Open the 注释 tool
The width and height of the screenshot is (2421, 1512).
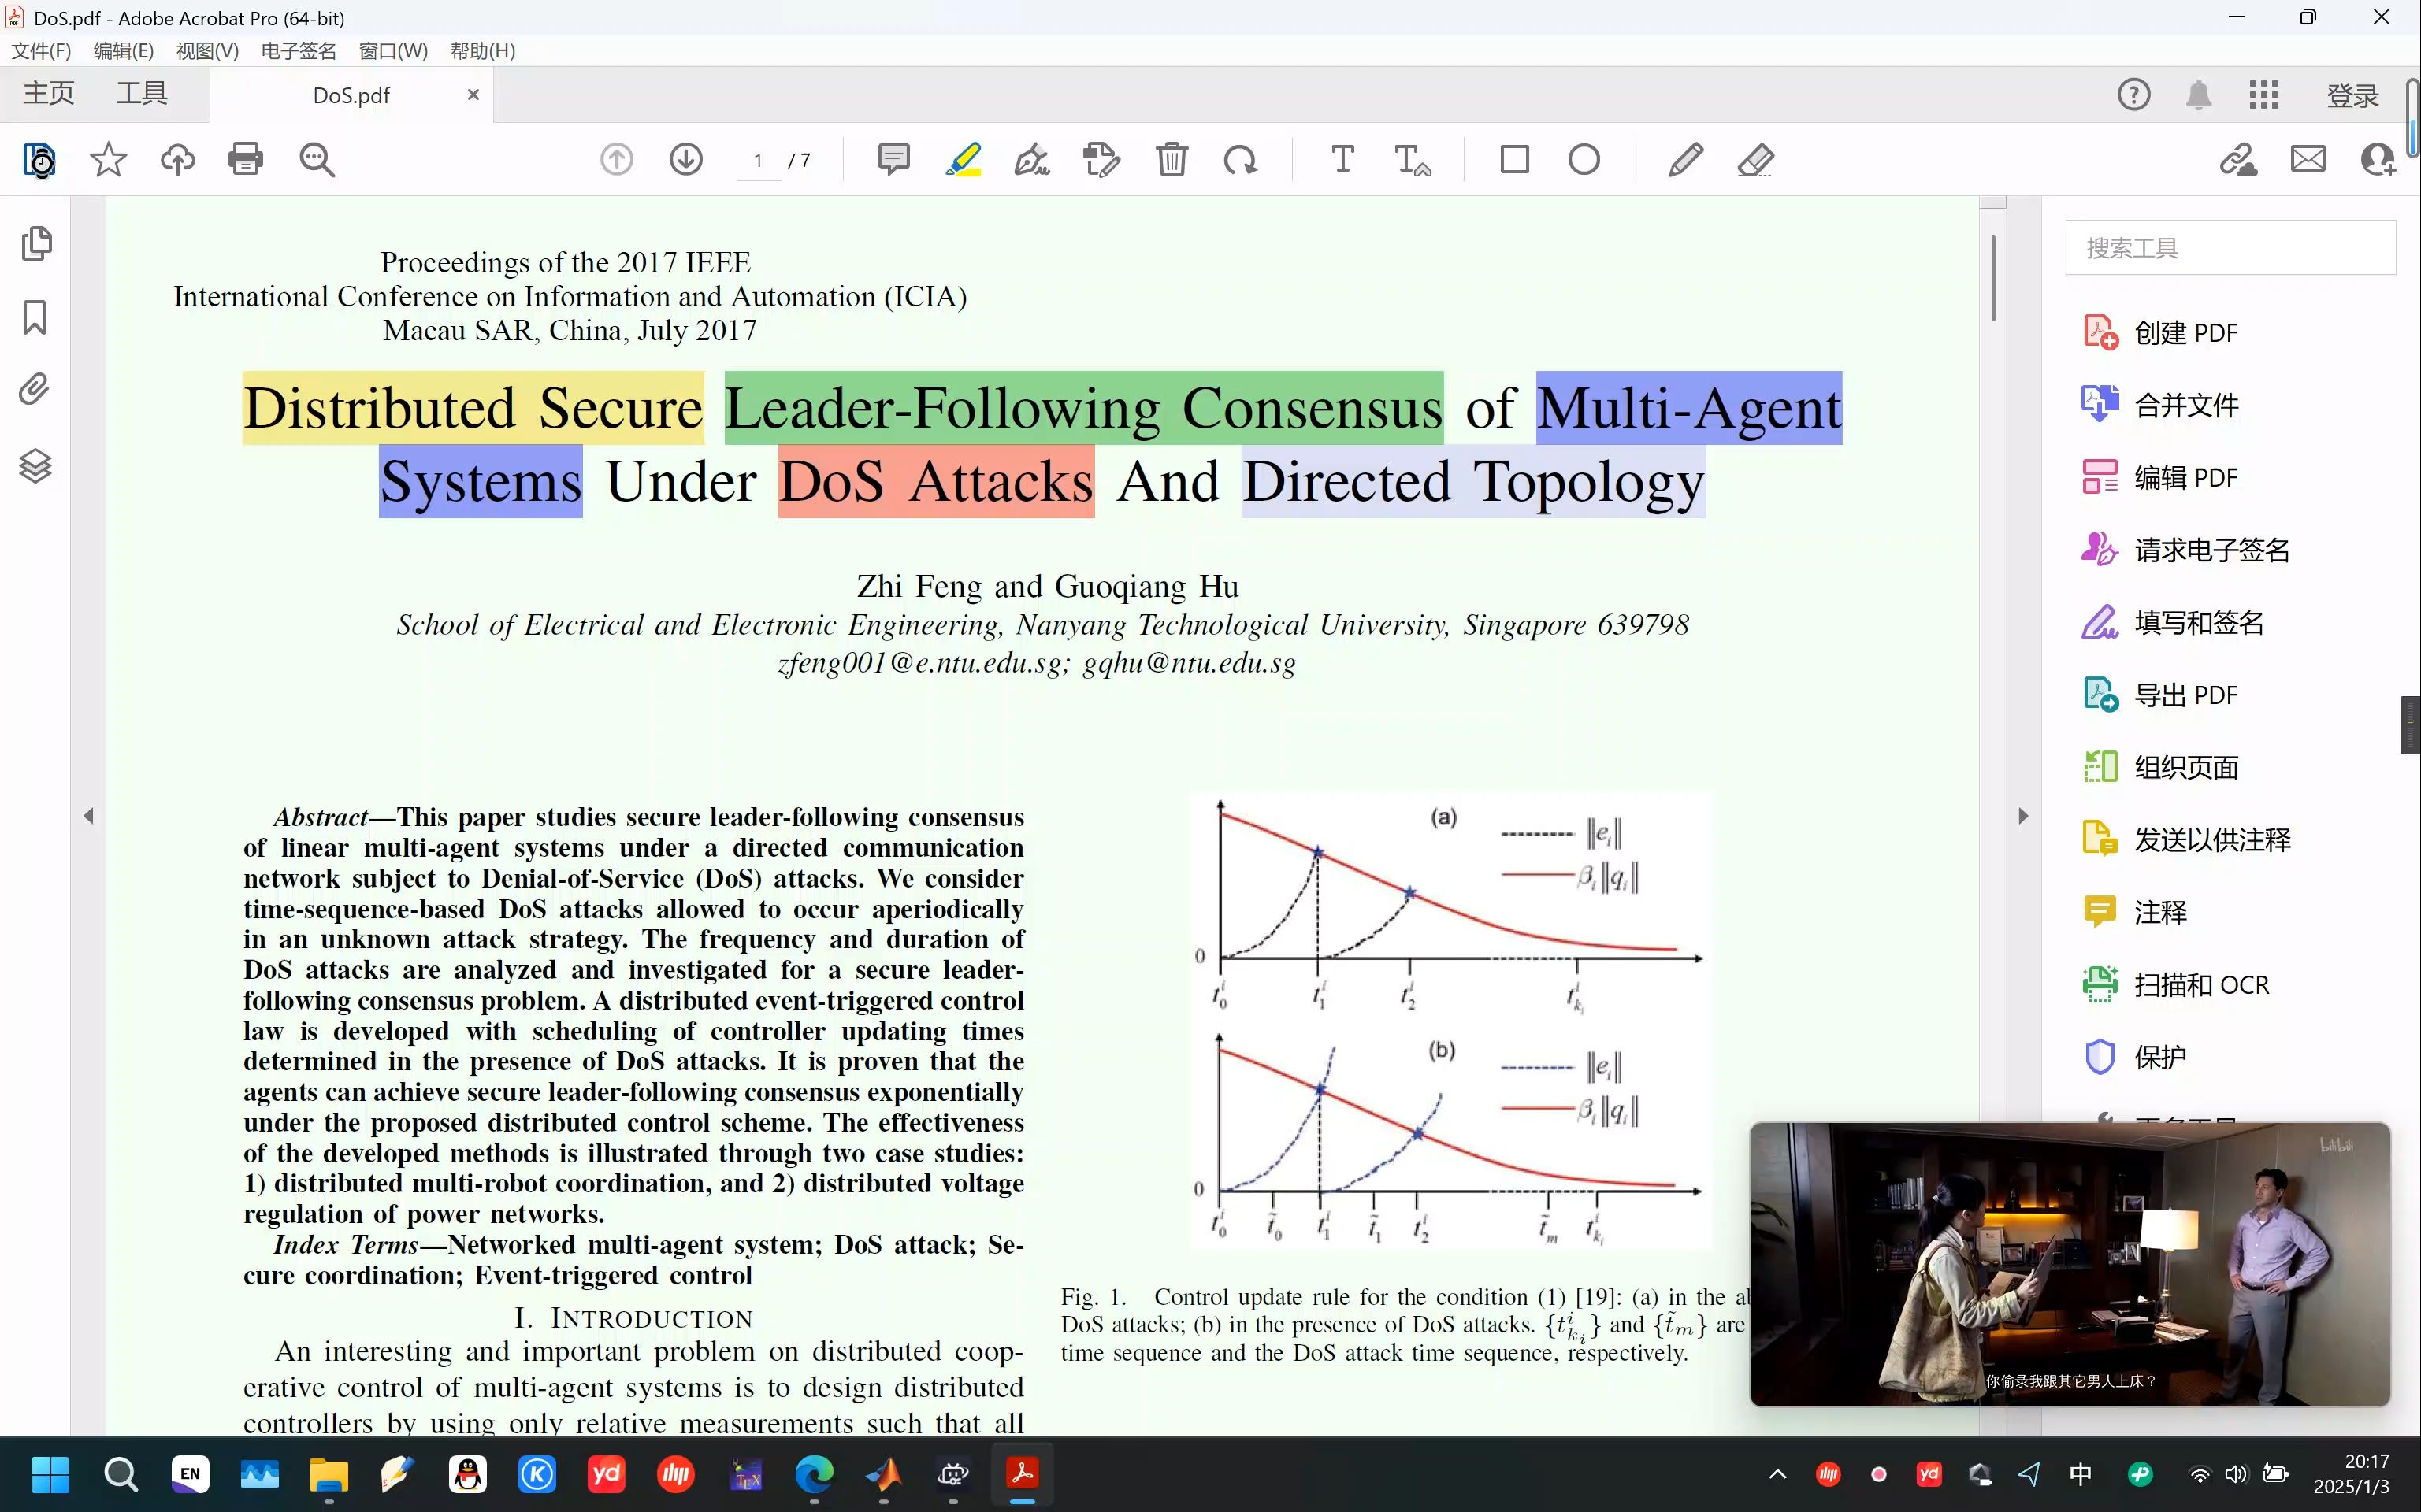point(2136,912)
